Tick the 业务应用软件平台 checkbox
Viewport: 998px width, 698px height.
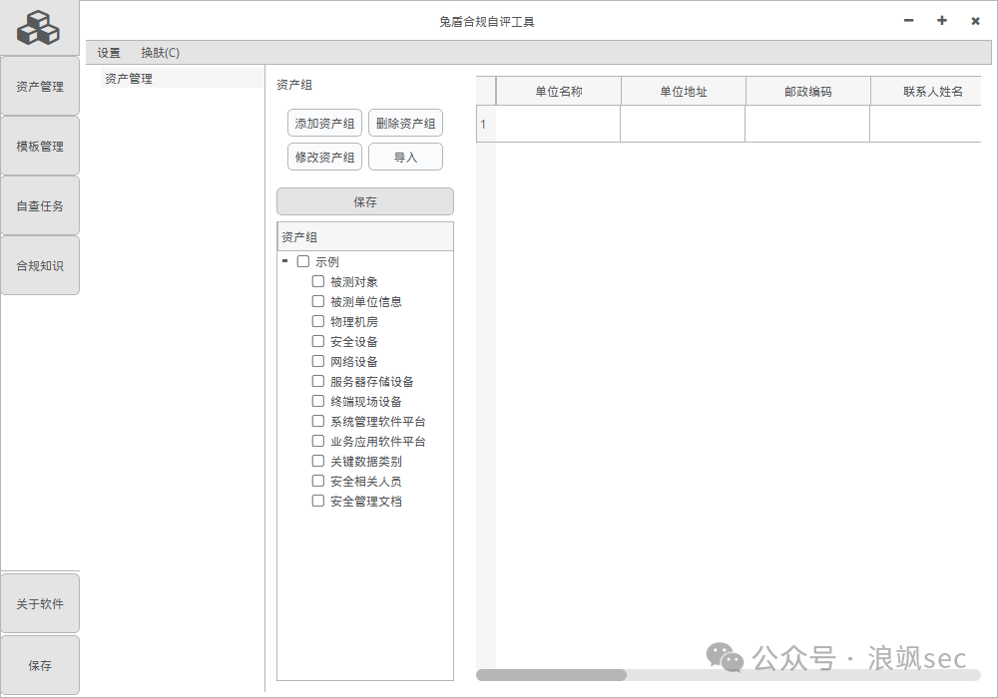click(x=318, y=441)
